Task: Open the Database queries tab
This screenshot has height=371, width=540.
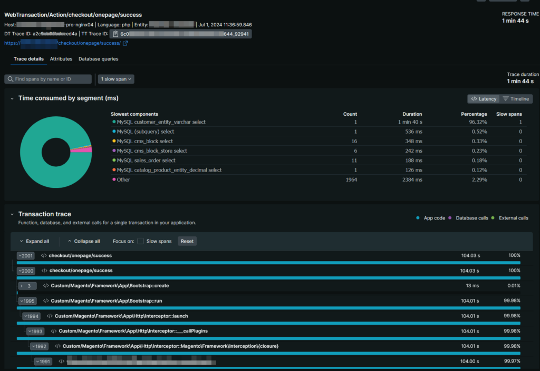Action: coord(98,59)
